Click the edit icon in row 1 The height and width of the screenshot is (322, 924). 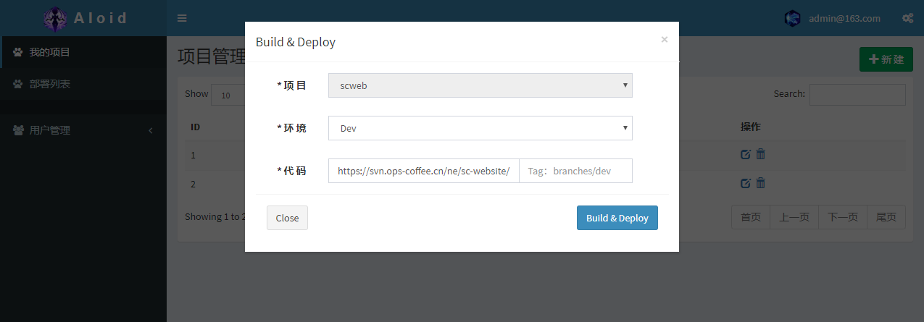click(745, 154)
